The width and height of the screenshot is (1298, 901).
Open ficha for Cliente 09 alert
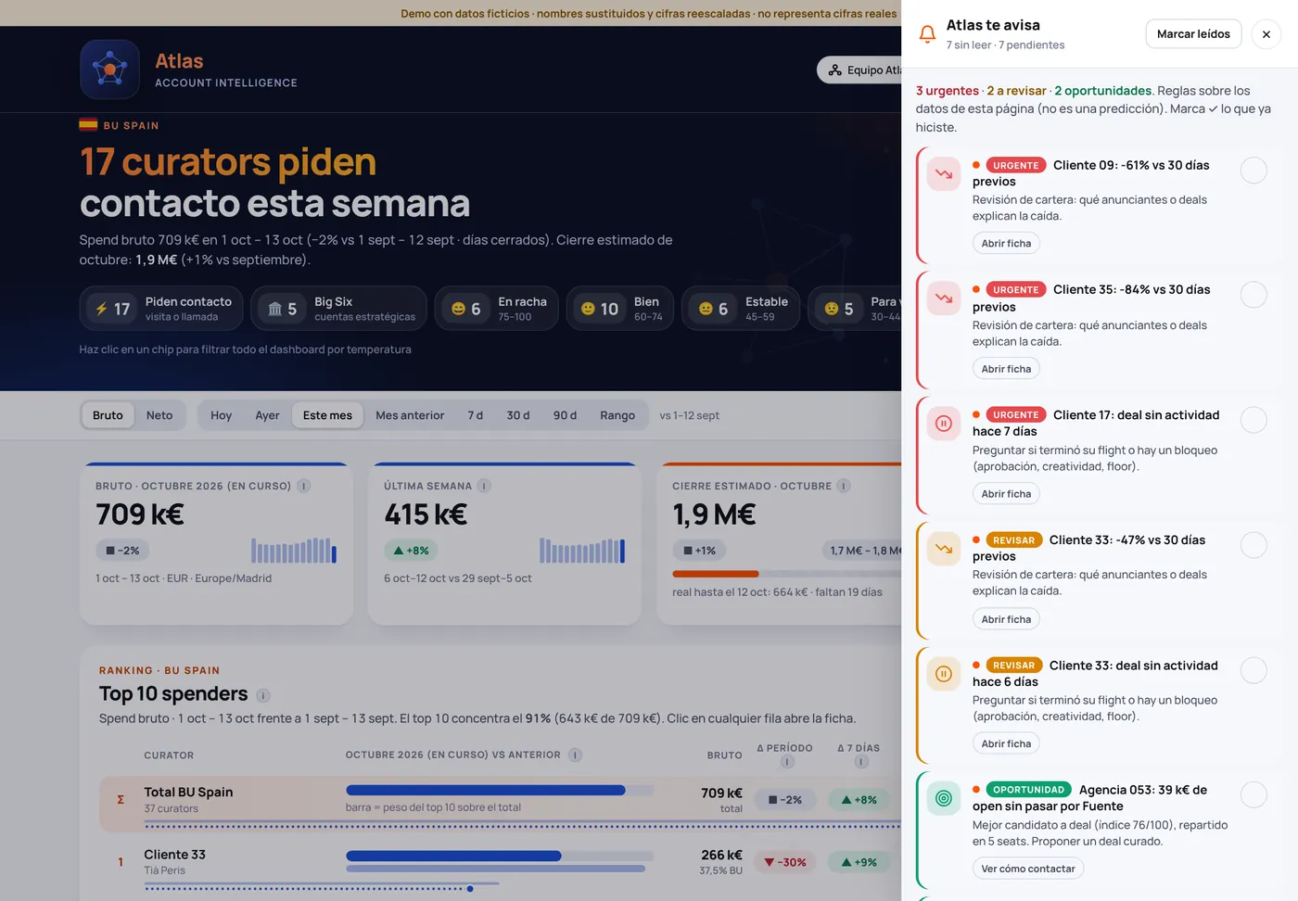[1006, 244]
